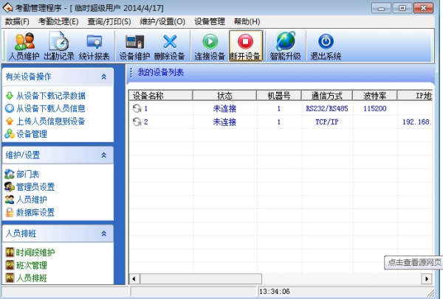Open 统计报表 from the toolbar
The image size is (443, 299).
[94, 46]
